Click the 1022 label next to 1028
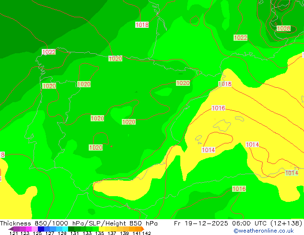Viewport: 304px width, 235px height. [x=240, y=37]
